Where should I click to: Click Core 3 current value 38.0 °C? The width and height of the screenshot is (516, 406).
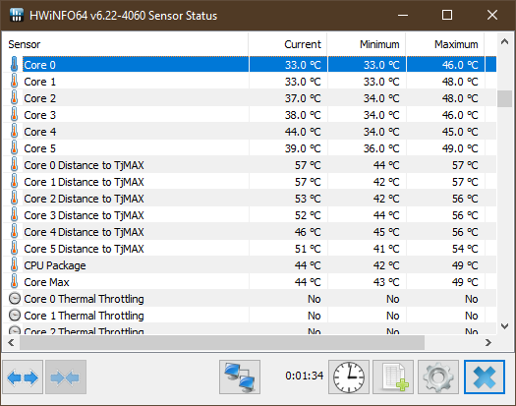[303, 115]
